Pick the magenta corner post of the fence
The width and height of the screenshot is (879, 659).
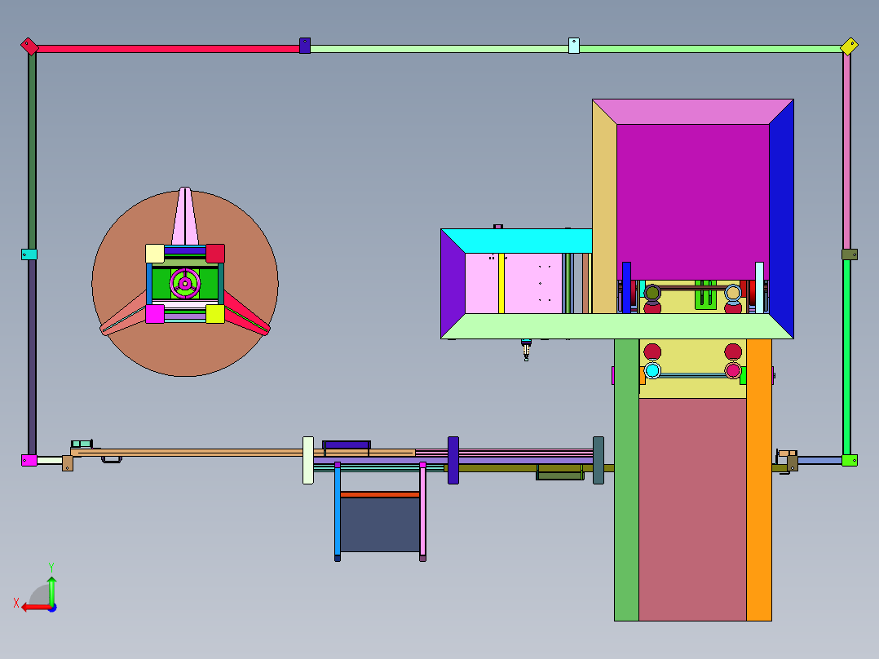(x=29, y=461)
